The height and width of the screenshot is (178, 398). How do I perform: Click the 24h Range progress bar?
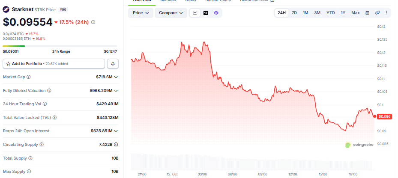coord(60,46)
